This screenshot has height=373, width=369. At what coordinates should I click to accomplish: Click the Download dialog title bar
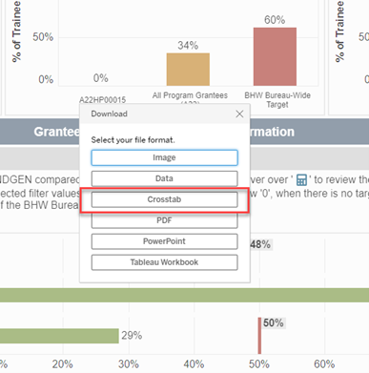click(164, 114)
